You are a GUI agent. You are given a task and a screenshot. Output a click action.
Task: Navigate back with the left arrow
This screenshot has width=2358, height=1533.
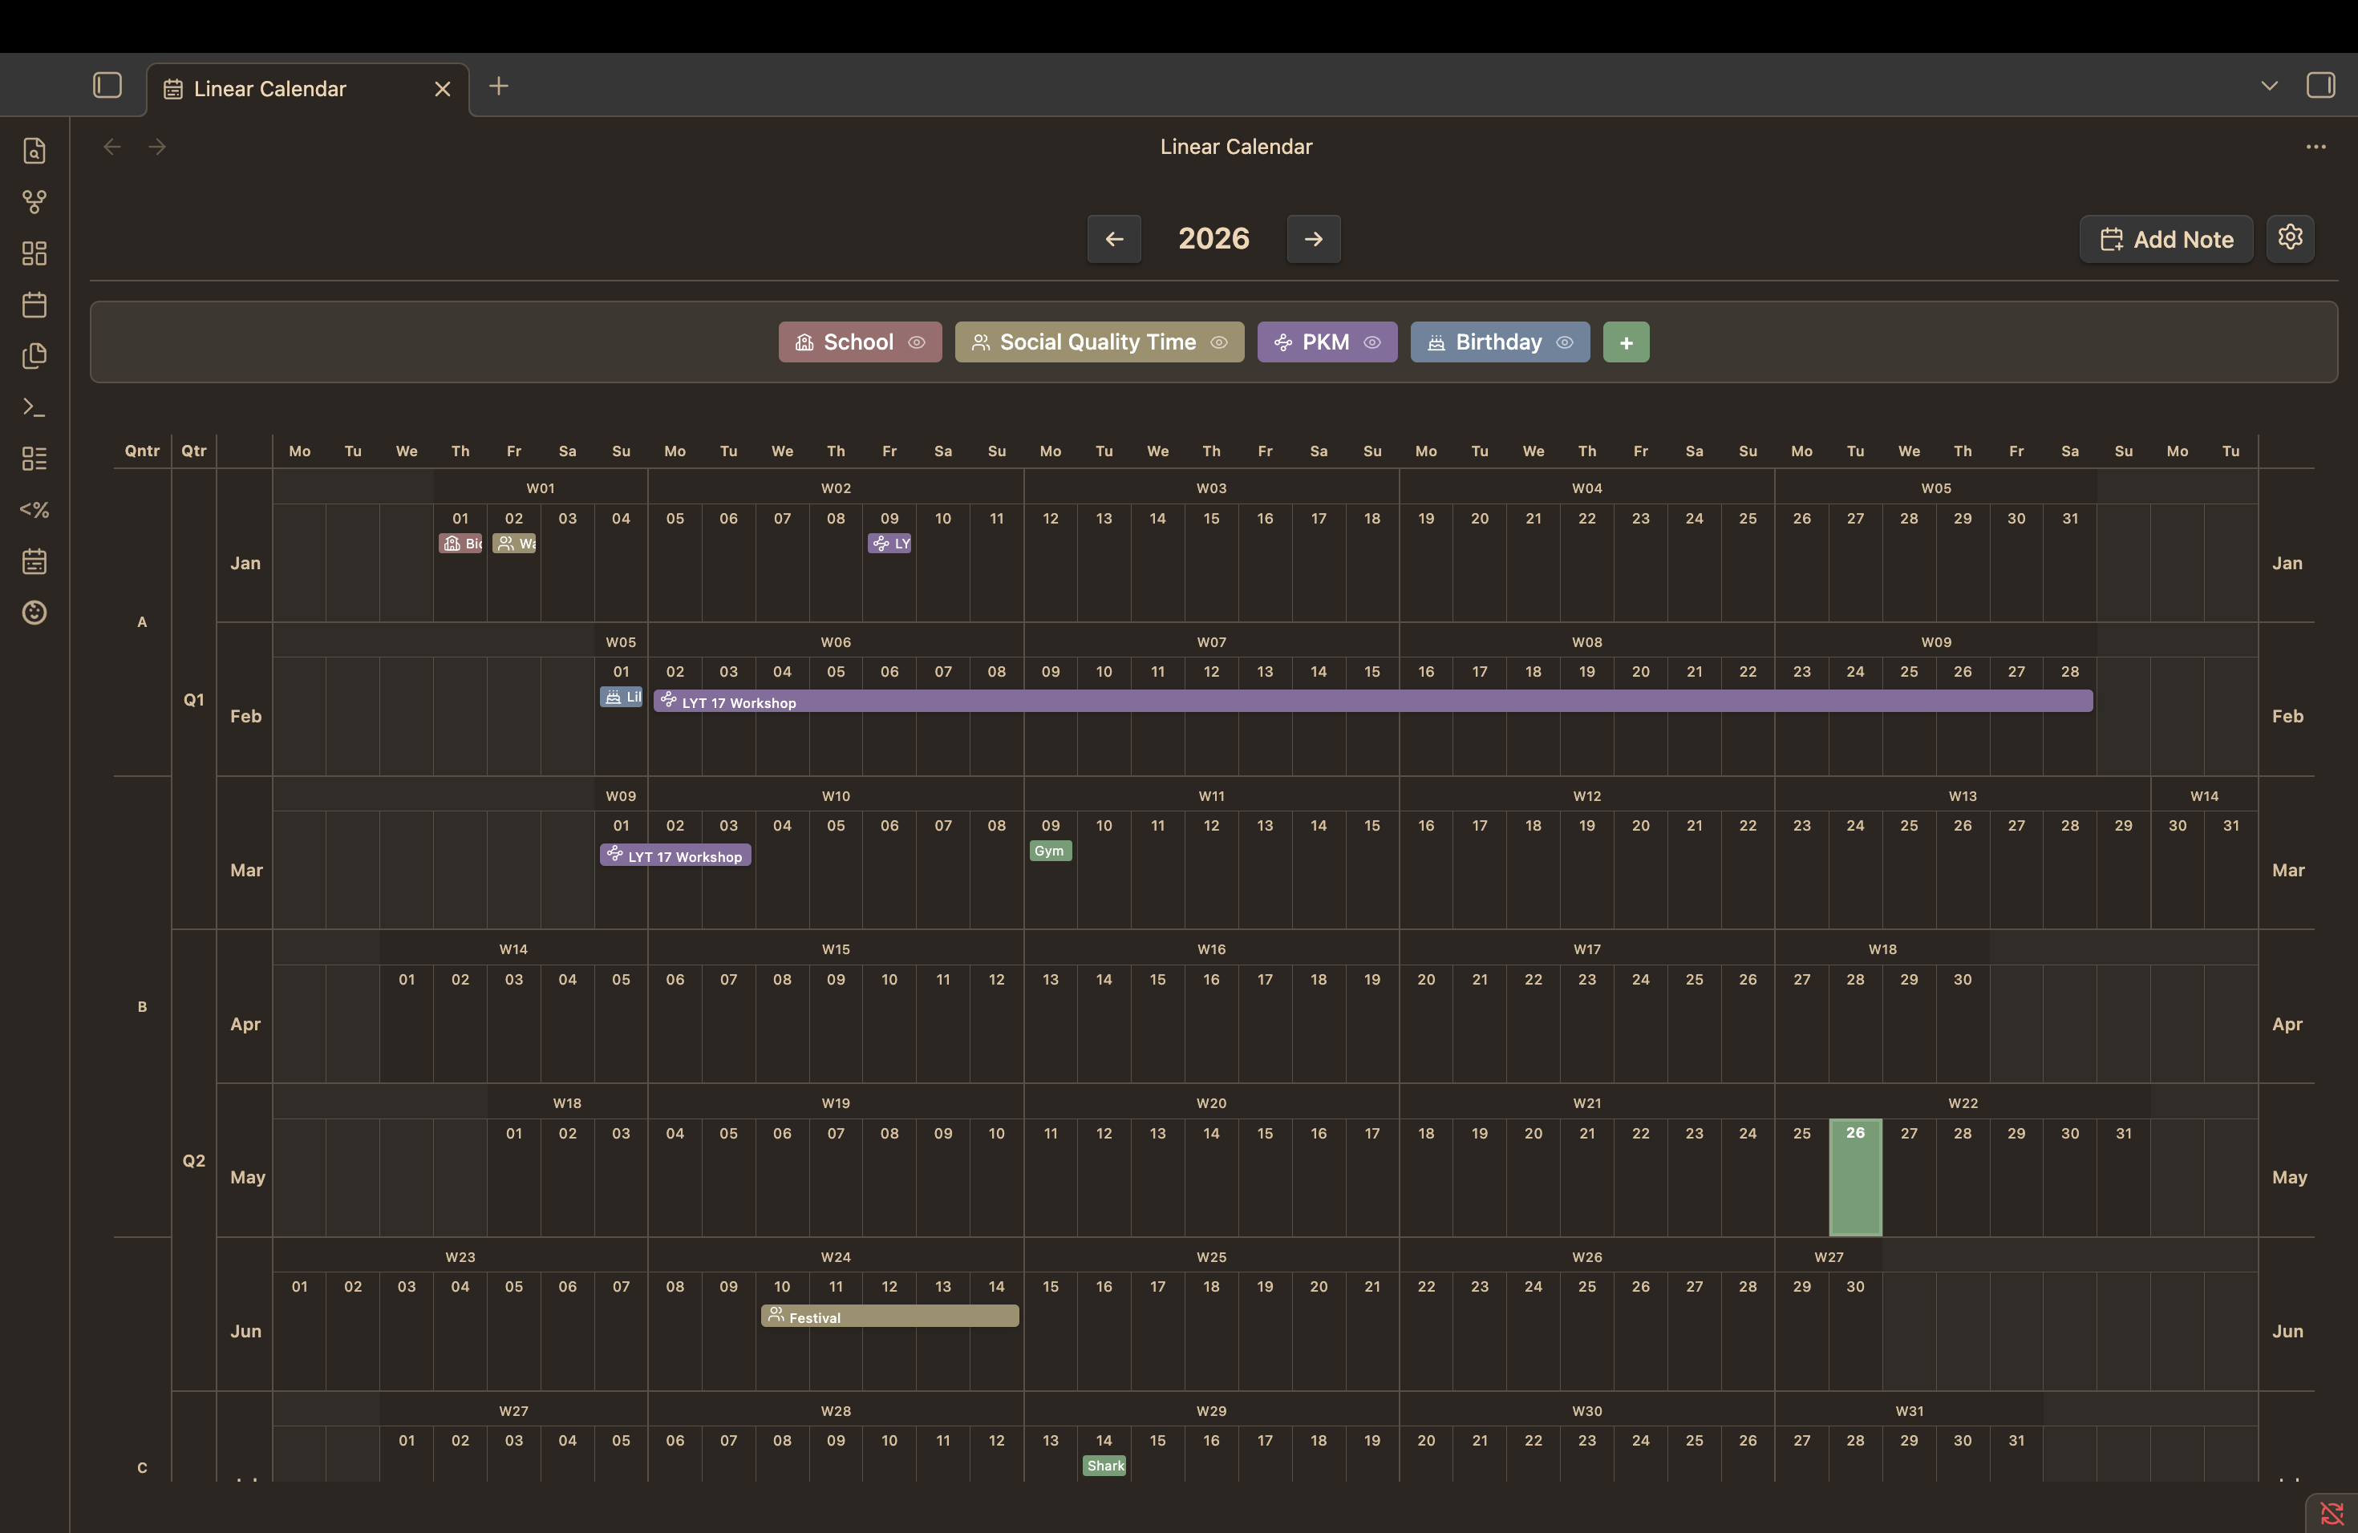[x=112, y=147]
